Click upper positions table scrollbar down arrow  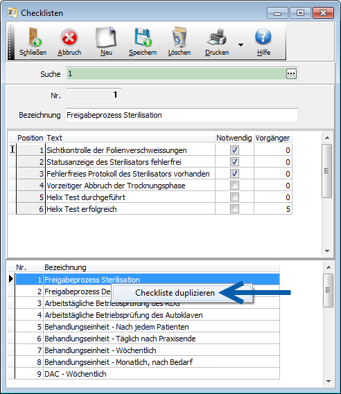pyautogui.click(x=327, y=251)
